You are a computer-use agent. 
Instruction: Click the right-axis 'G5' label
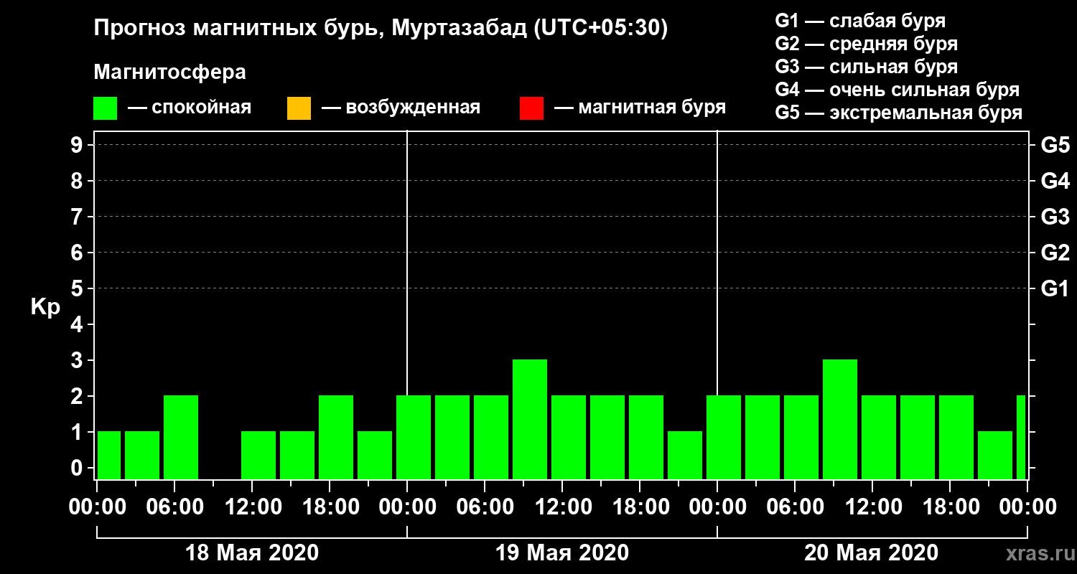click(1055, 145)
